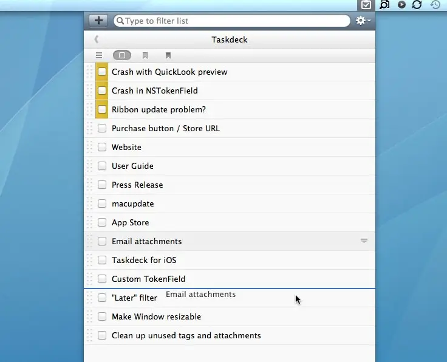Select the Custom TokenField task text
Viewport: 447px width, 362px height.
pyautogui.click(x=148, y=279)
